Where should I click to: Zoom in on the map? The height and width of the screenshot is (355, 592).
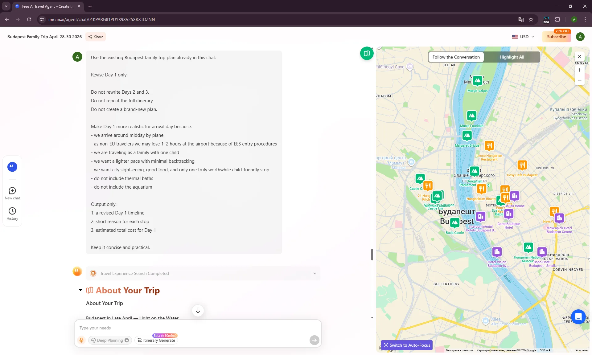(580, 70)
